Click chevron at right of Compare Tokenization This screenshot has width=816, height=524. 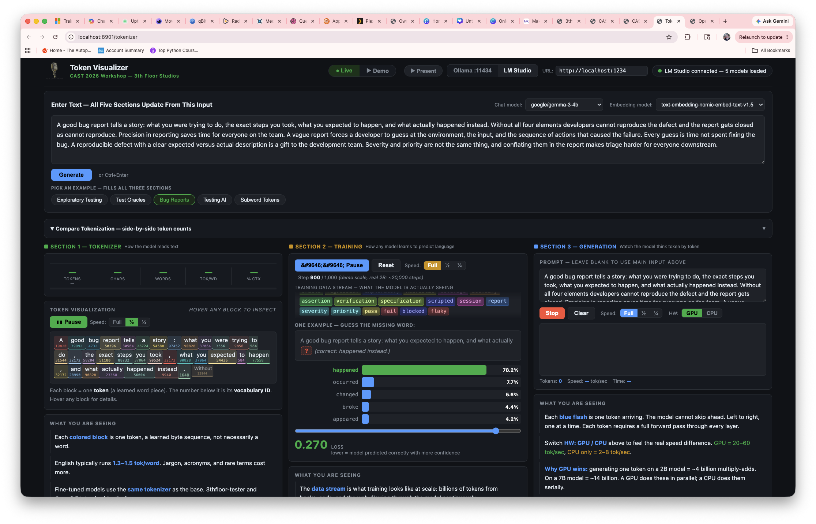coord(764,229)
